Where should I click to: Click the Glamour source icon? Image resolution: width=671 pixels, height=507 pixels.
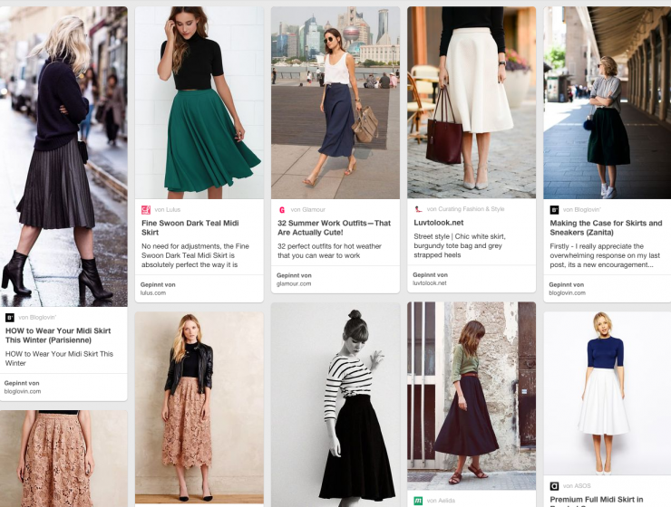[x=282, y=209]
